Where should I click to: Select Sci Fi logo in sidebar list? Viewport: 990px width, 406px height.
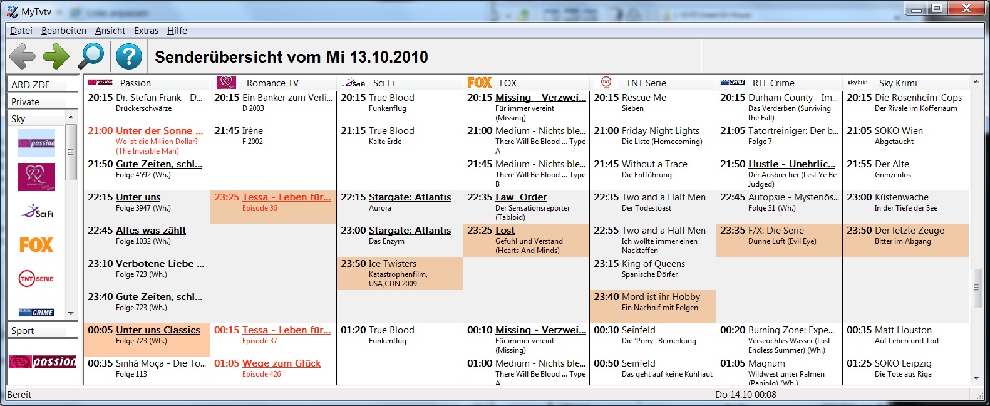point(36,211)
